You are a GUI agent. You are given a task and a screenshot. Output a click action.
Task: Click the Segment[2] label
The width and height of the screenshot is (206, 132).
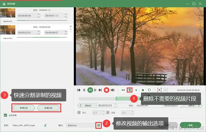(x=8, y=38)
